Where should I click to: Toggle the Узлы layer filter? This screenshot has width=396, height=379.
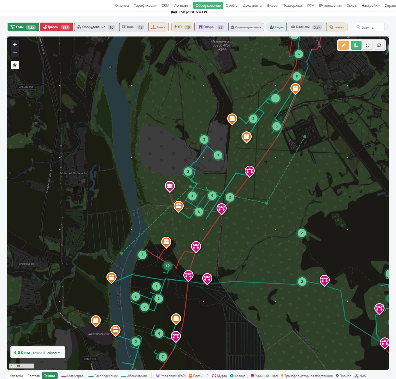(x=23, y=27)
